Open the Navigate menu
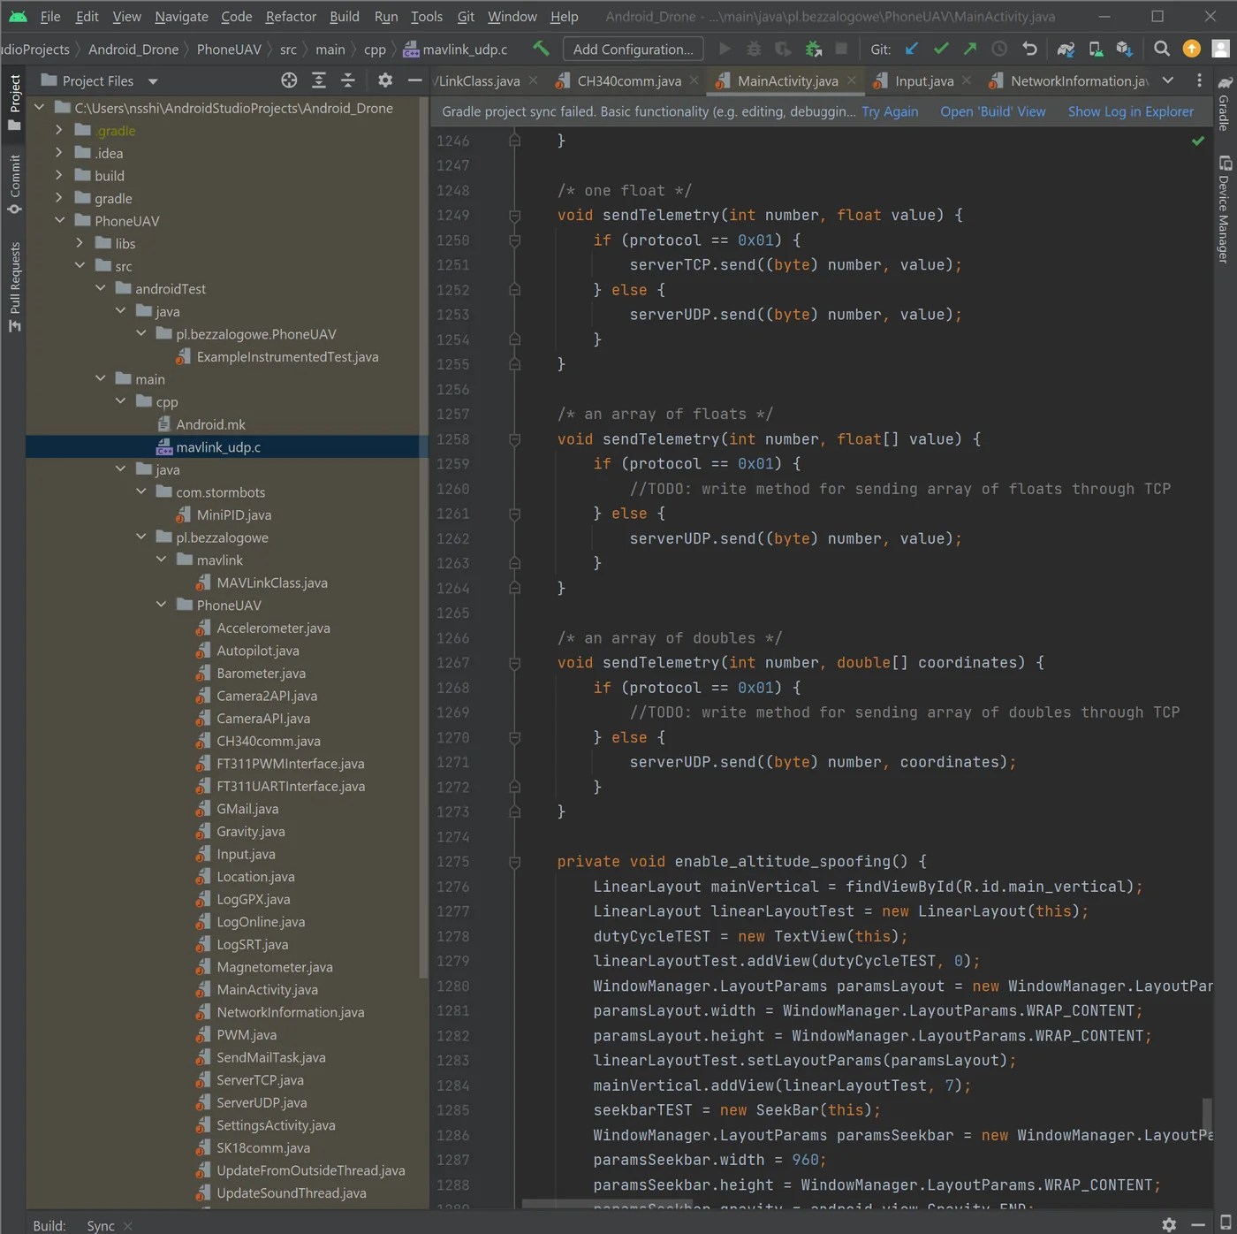This screenshot has height=1234, width=1237. tap(181, 16)
